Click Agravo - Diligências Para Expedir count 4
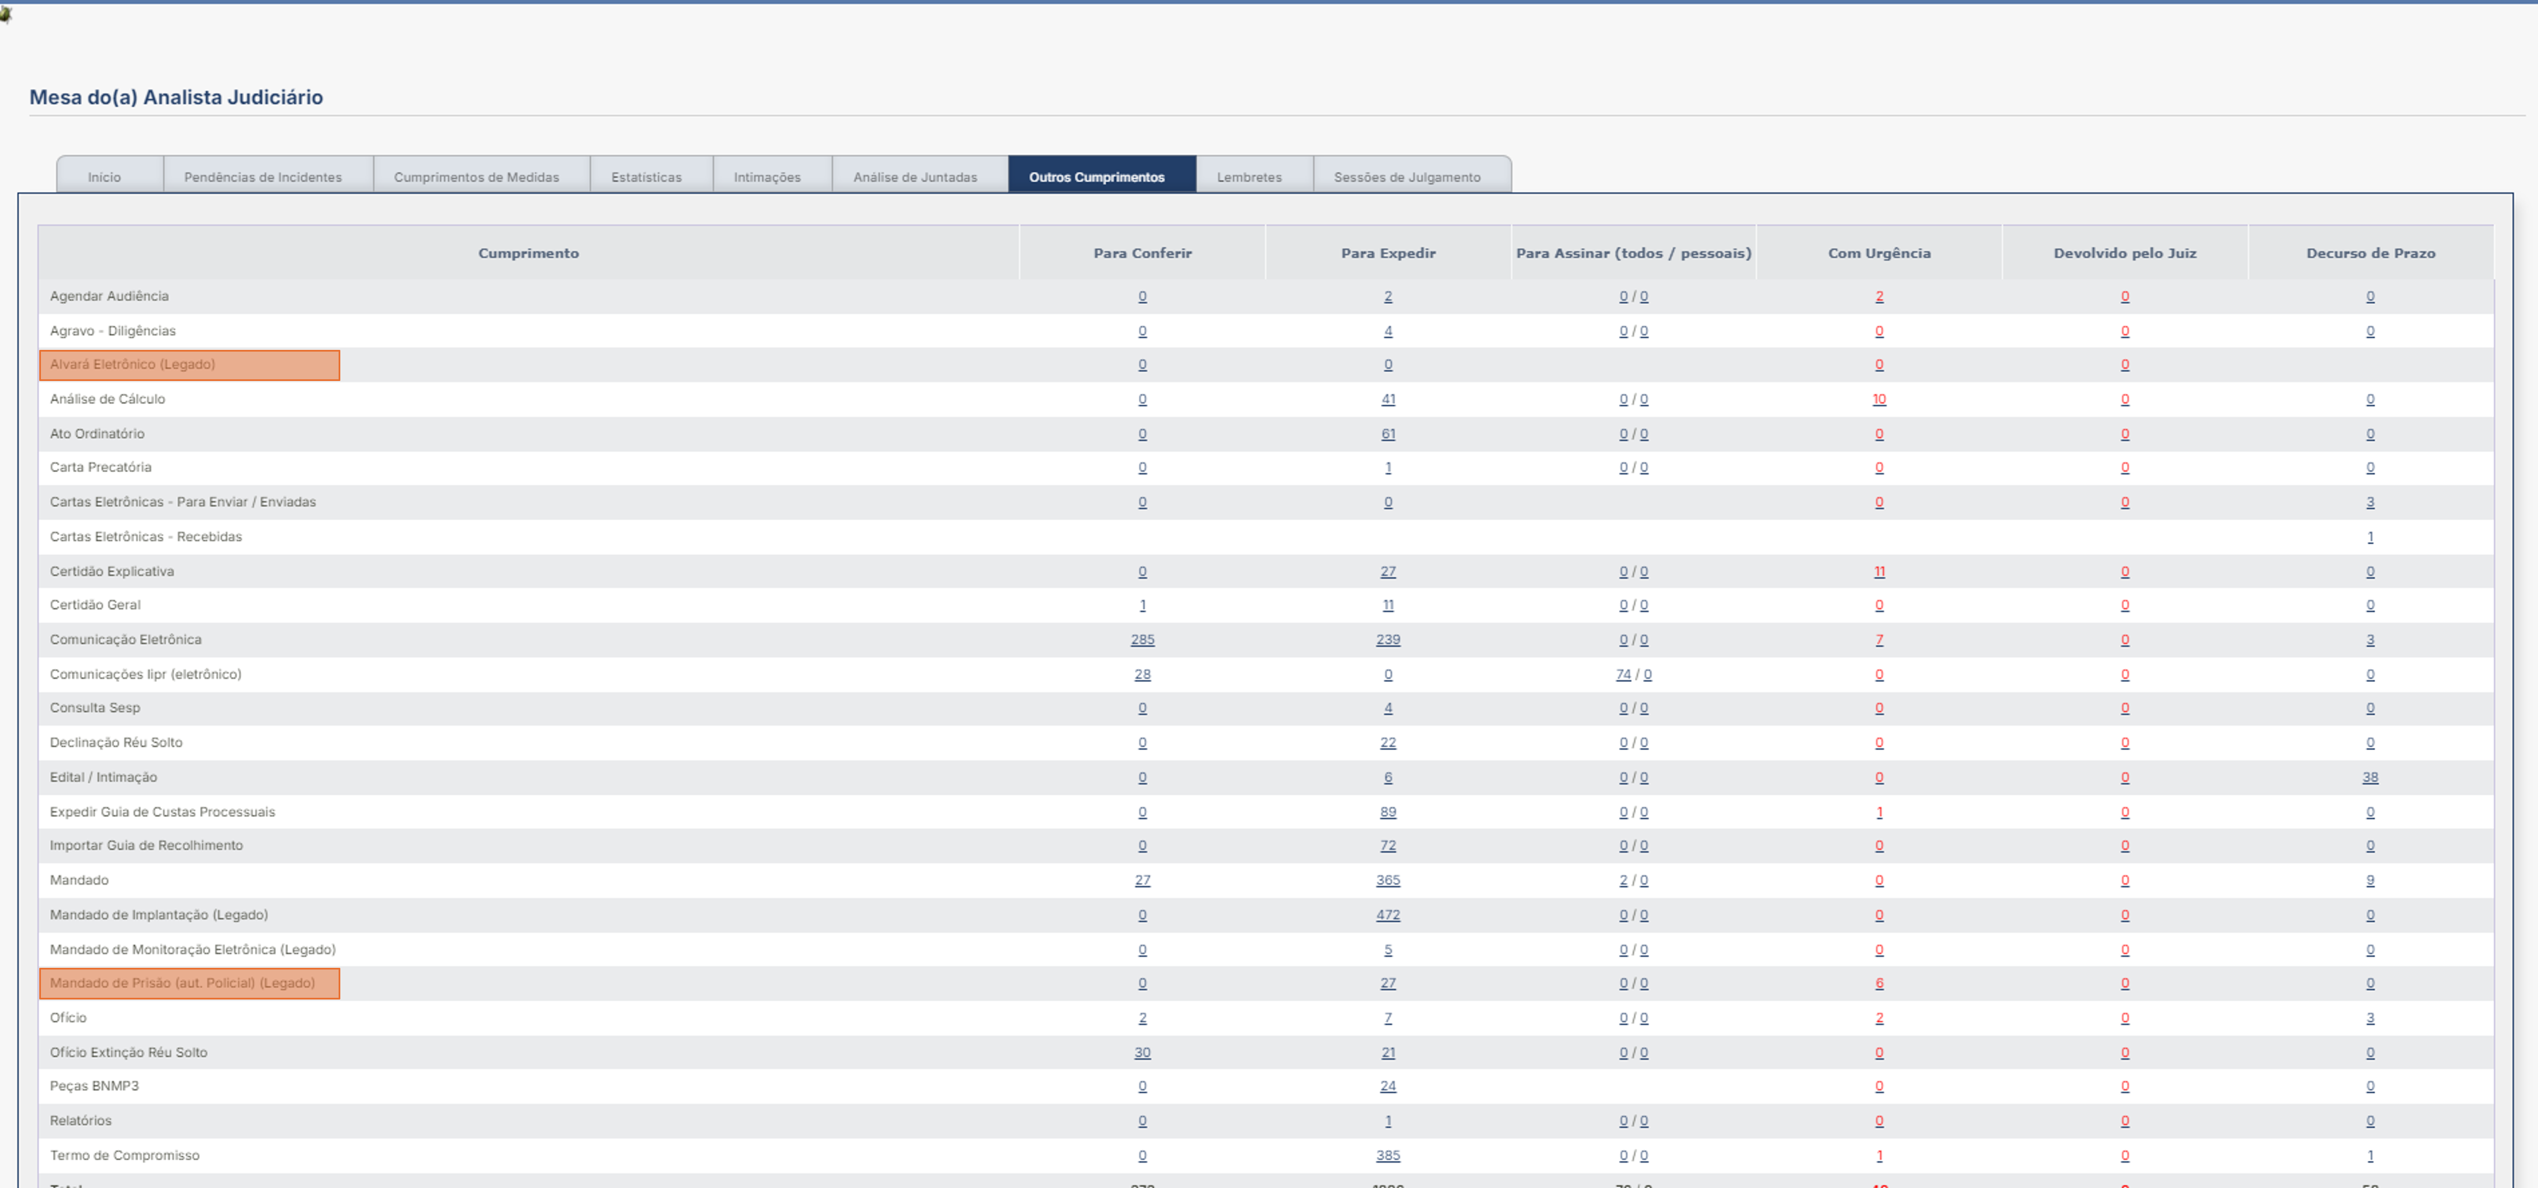This screenshot has height=1188, width=2538. point(1388,331)
